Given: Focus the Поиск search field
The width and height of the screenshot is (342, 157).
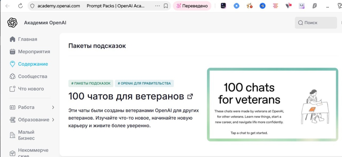Looking at the screenshot, I should click(x=316, y=23).
